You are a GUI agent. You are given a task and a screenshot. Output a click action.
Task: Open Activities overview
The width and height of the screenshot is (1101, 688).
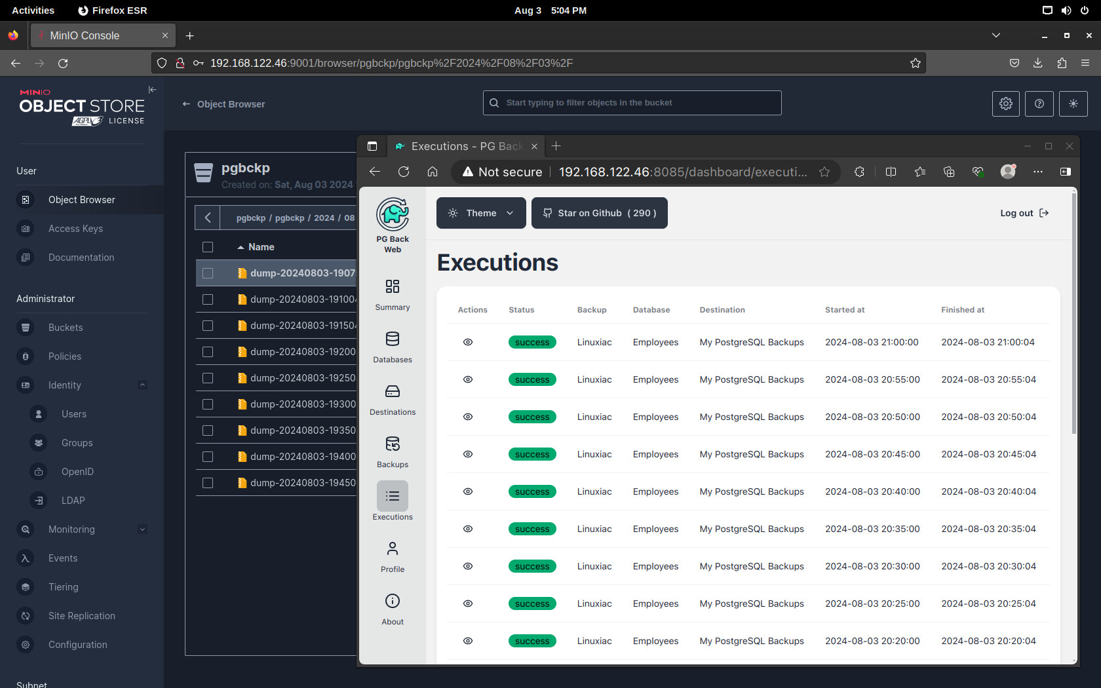tap(33, 10)
